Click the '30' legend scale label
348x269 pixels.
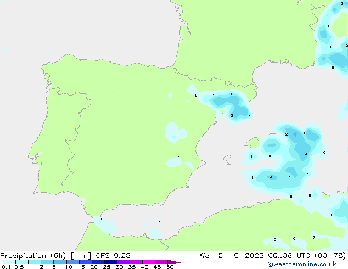(119, 267)
